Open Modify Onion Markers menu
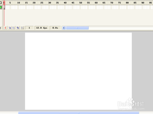 tap(22, 28)
